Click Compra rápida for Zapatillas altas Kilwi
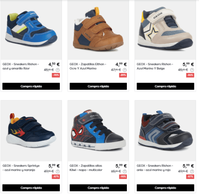This screenshot has height=195, width=199. point(98,188)
